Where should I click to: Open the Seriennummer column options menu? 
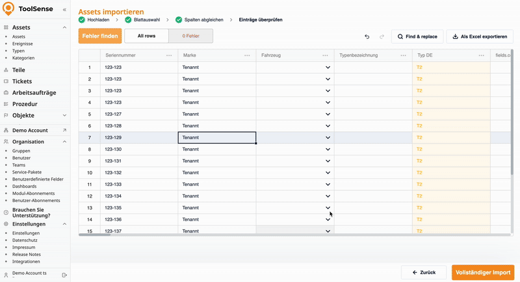[x=169, y=56]
